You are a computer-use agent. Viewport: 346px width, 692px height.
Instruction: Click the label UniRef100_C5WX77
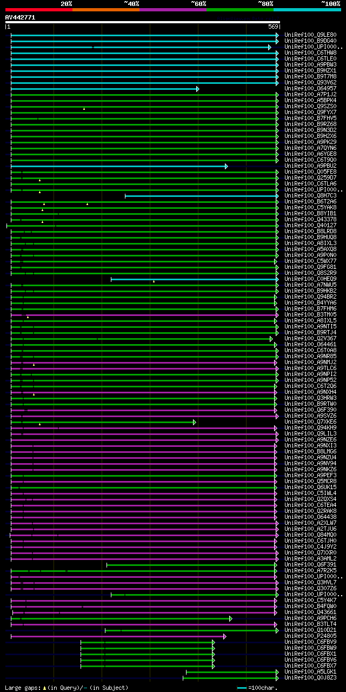pyautogui.click(x=310, y=261)
